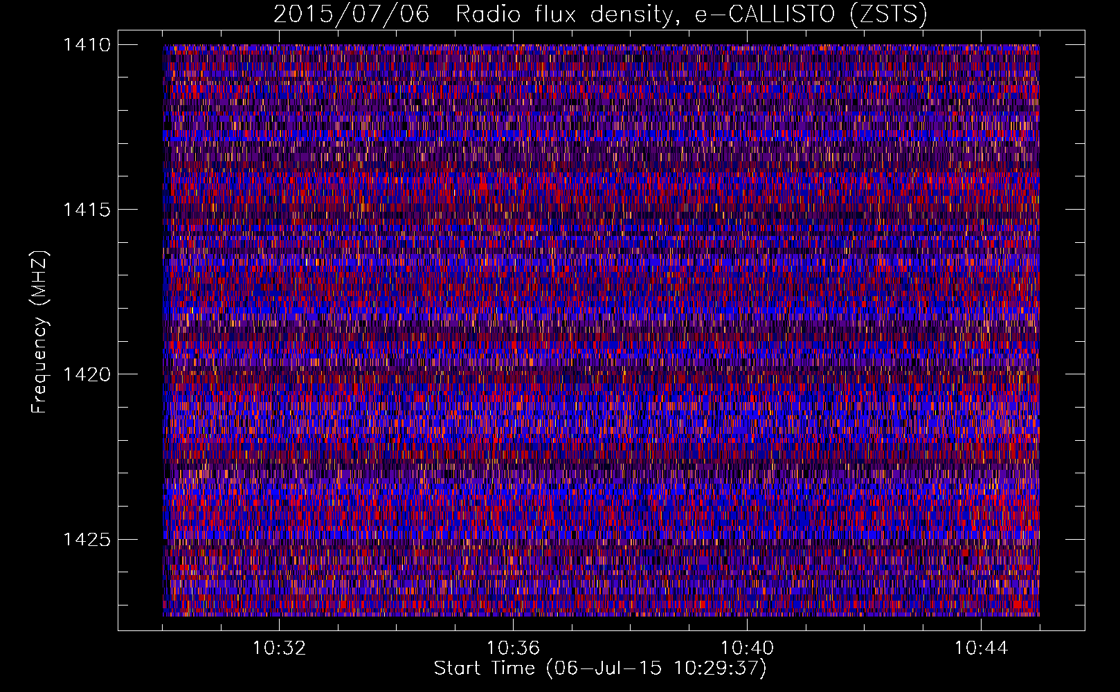Viewport: 1120px width, 692px height.
Task: Click the 1425 frequency tick label
Action: click(x=87, y=539)
